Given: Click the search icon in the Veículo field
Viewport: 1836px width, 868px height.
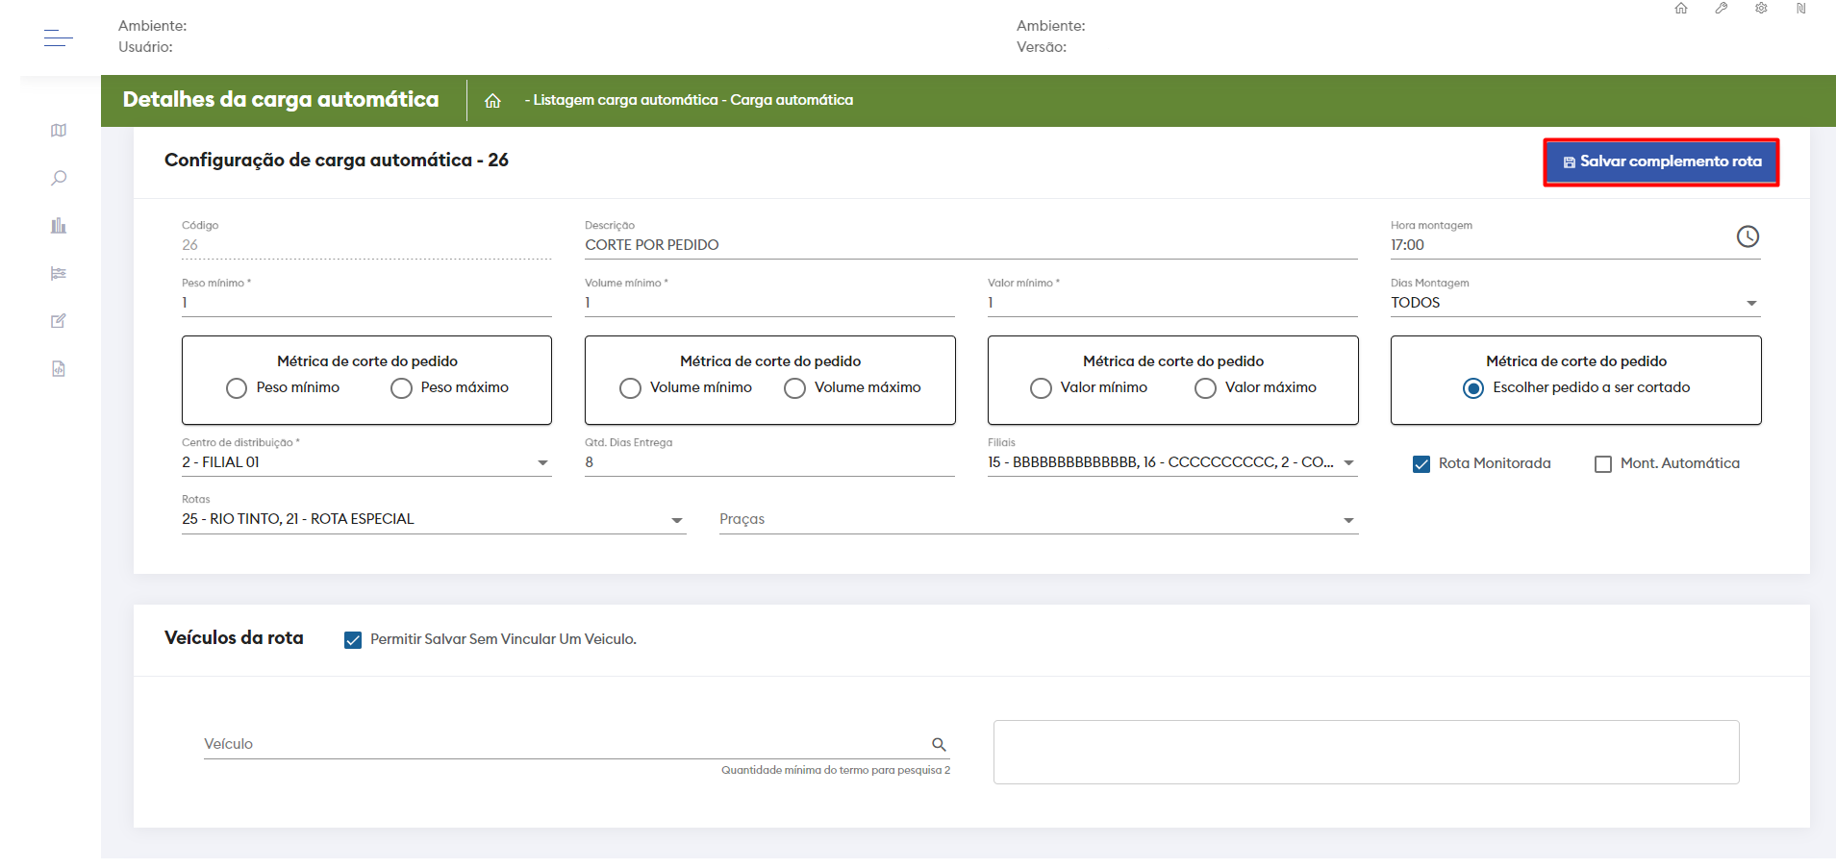Looking at the screenshot, I should click(939, 744).
